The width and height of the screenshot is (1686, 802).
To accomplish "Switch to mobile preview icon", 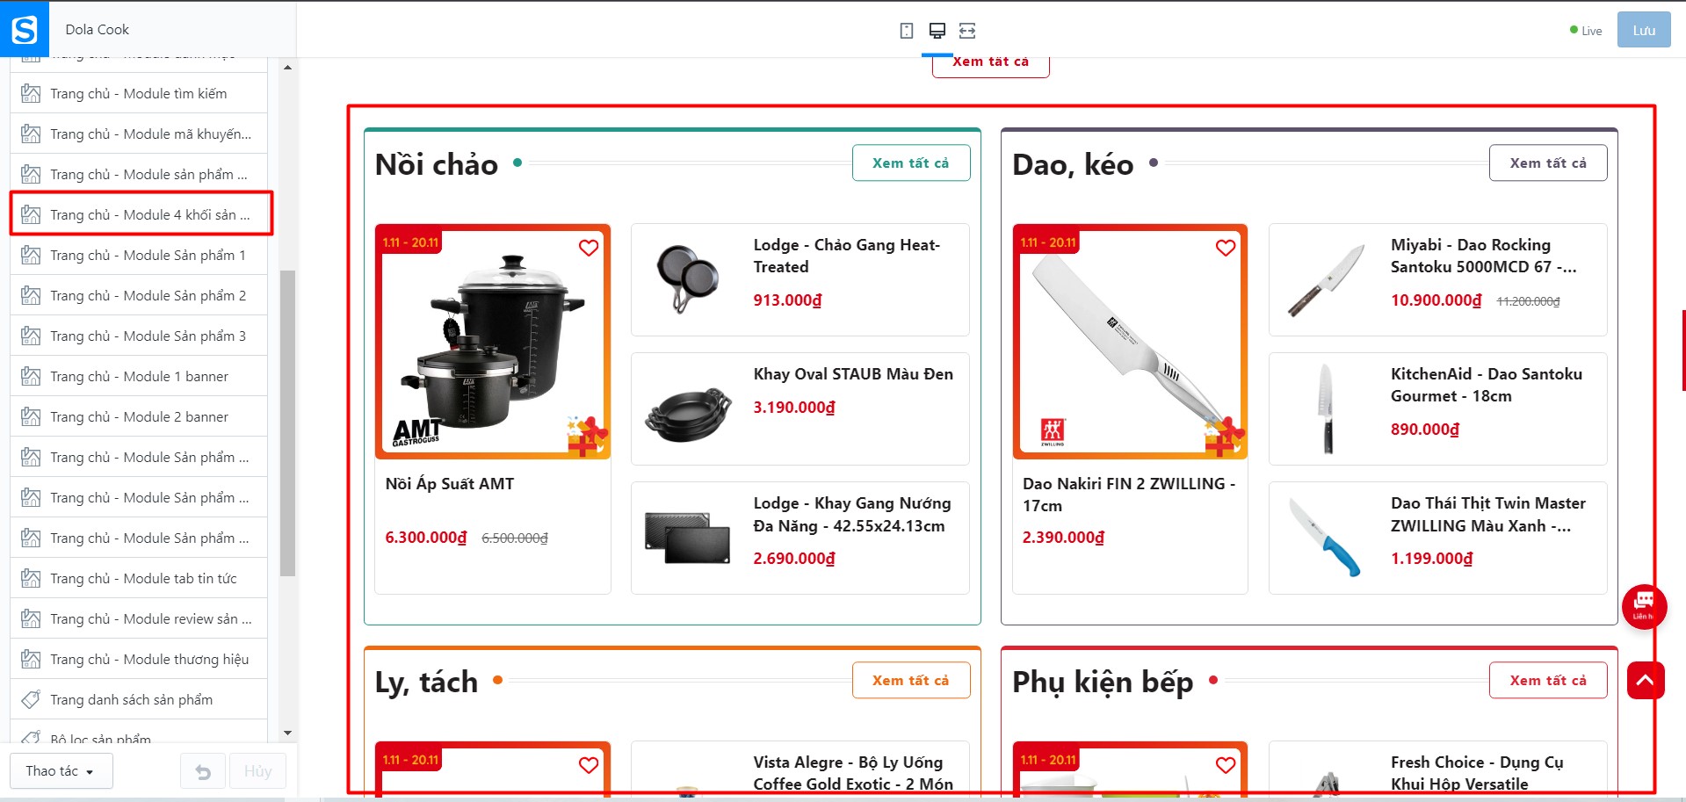I will [907, 31].
